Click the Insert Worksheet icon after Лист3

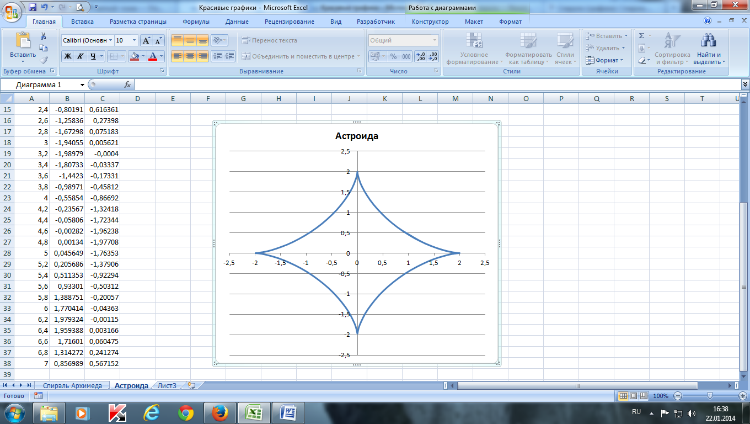191,385
